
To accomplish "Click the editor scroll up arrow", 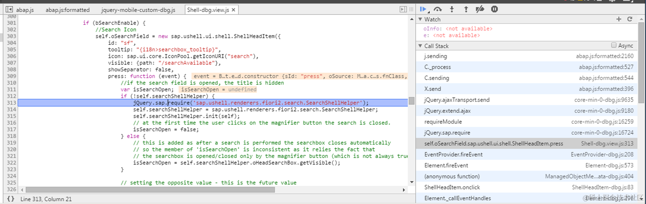I will point(412,19).
